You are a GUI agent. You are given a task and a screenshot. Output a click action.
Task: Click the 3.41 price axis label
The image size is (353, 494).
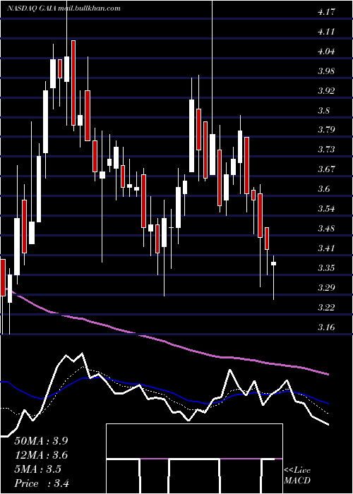point(327,248)
